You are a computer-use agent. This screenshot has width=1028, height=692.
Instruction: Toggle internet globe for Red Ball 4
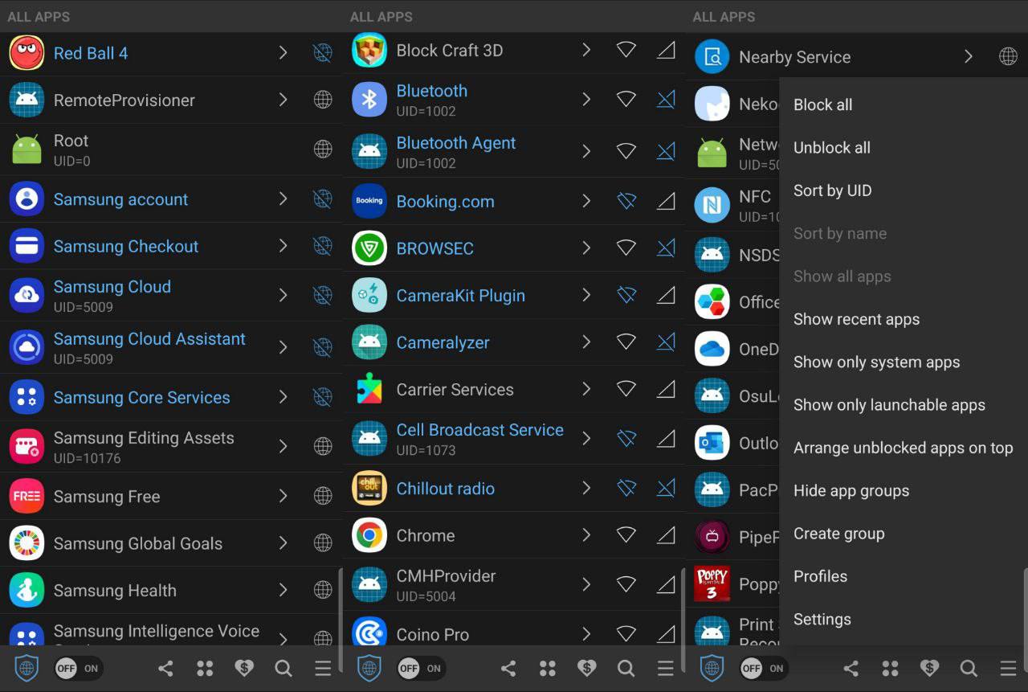[x=323, y=53]
